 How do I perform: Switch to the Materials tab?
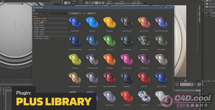coord(36,13)
